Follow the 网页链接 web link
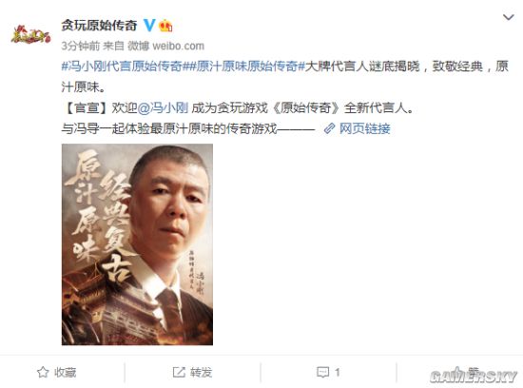This screenshot has height=388, width=523. coord(364,128)
